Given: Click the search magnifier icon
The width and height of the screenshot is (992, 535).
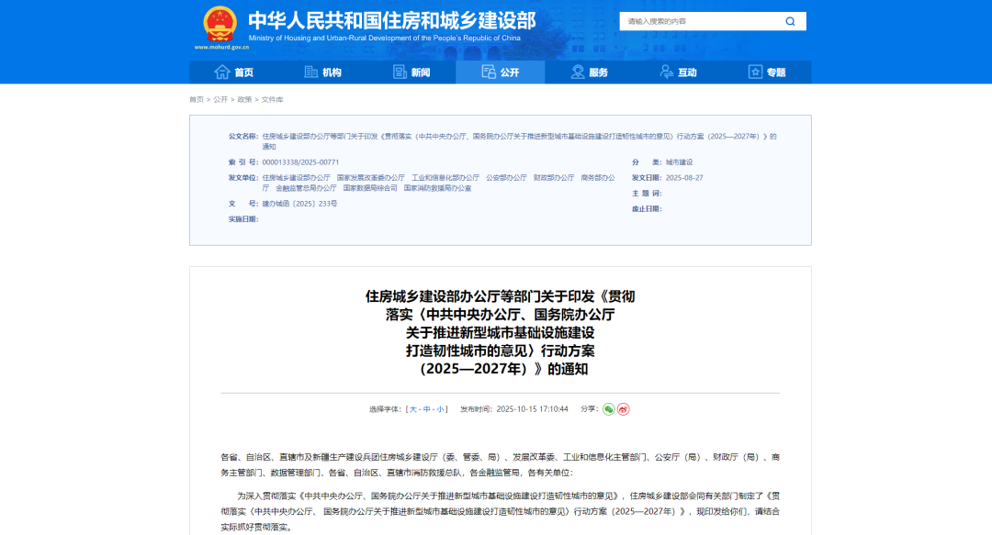Looking at the screenshot, I should (790, 21).
